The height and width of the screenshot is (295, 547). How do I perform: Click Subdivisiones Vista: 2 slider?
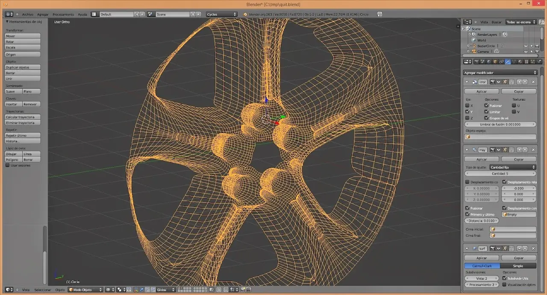tap(482, 278)
